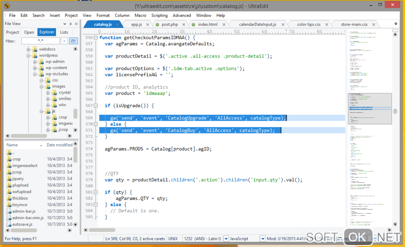Pin the File View panel

[70, 24]
